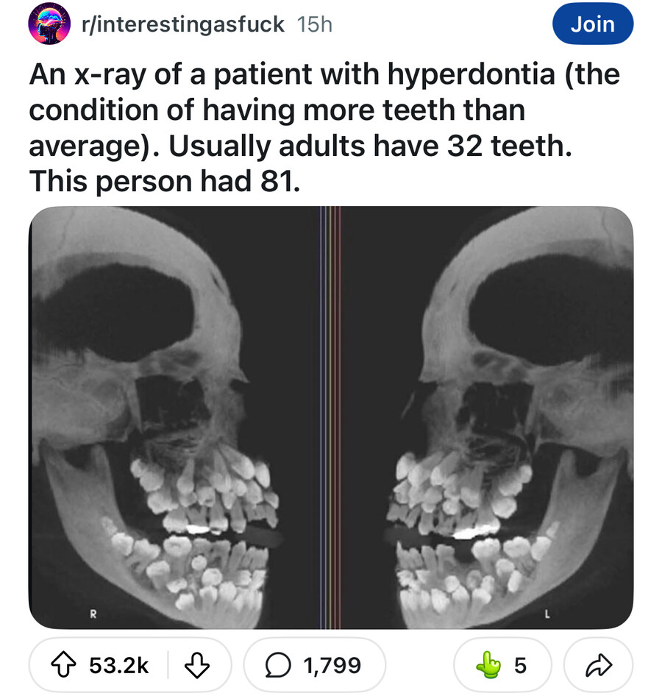This screenshot has width=662, height=696.
Task: Click the colored vertical lines dividing the x-rays
Action: coord(330,417)
